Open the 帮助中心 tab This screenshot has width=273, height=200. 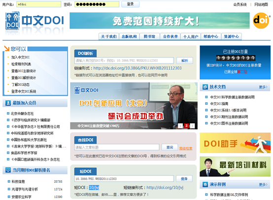pos(211,37)
